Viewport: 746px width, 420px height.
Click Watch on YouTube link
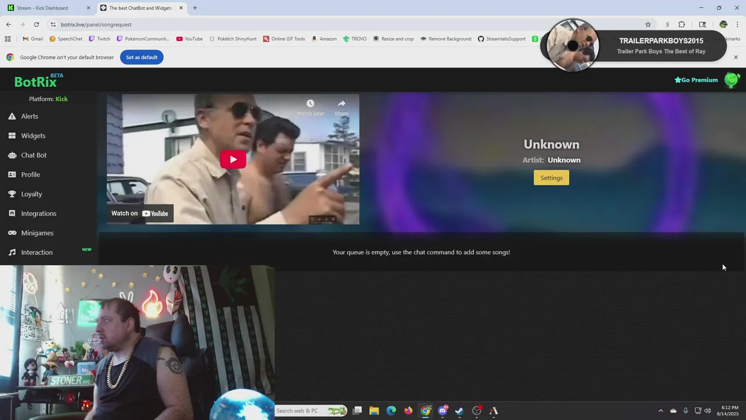pos(140,213)
